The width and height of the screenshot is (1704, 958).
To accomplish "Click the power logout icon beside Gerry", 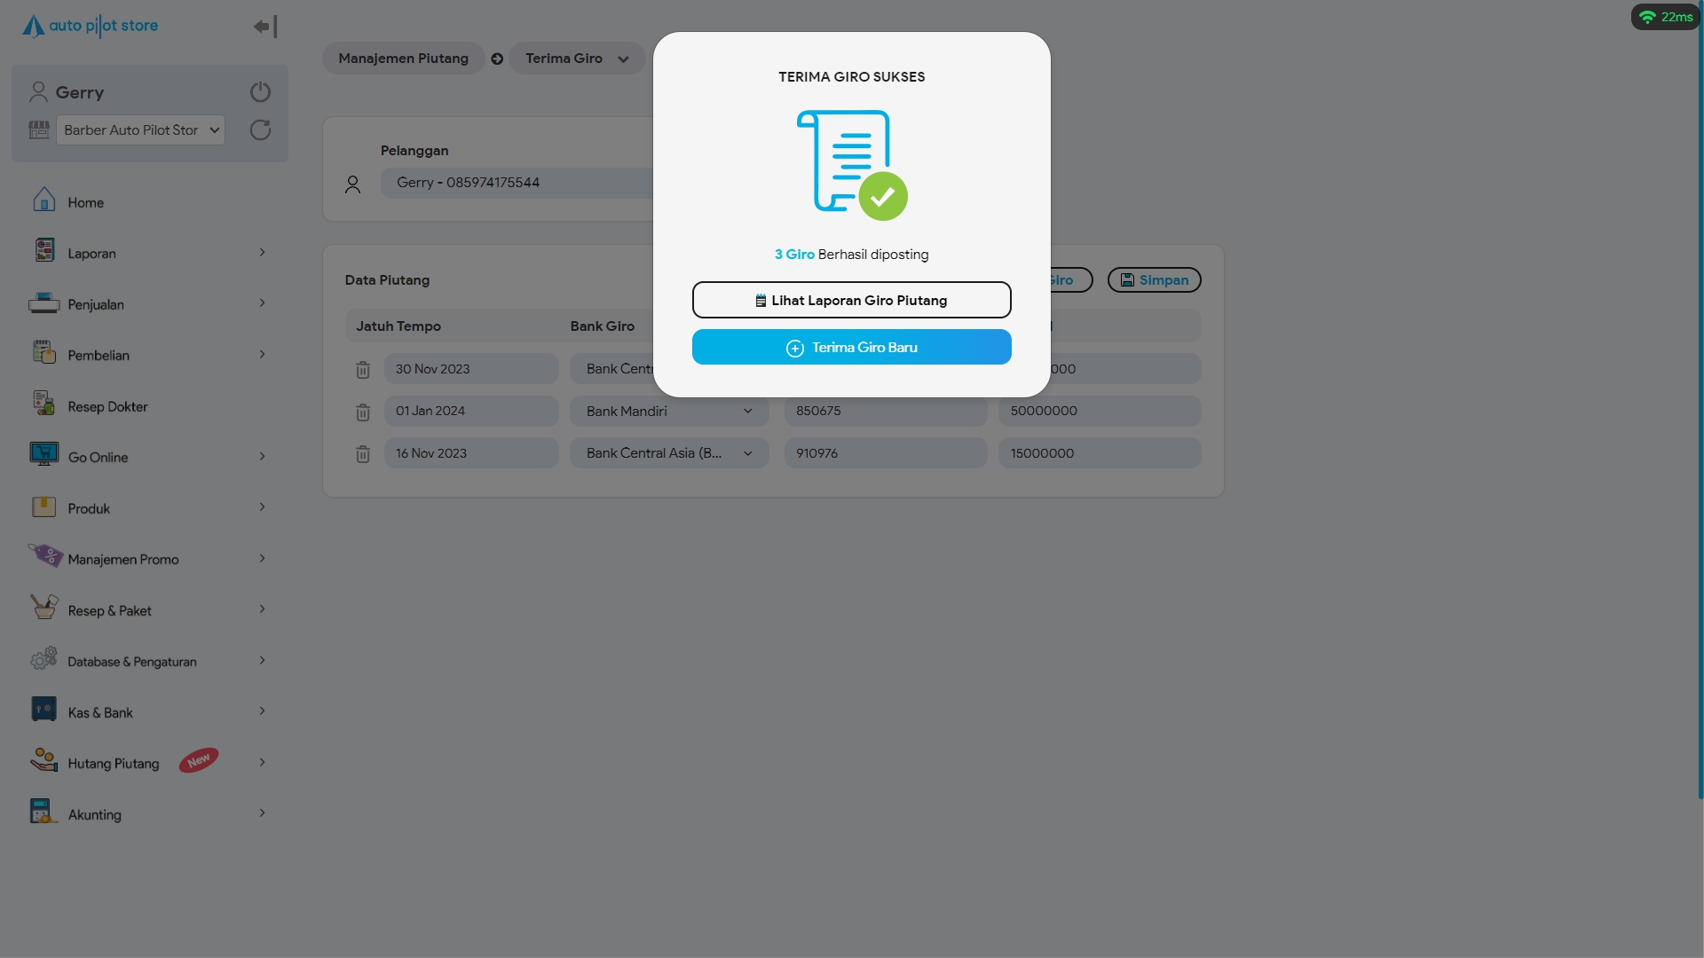I will [260, 92].
